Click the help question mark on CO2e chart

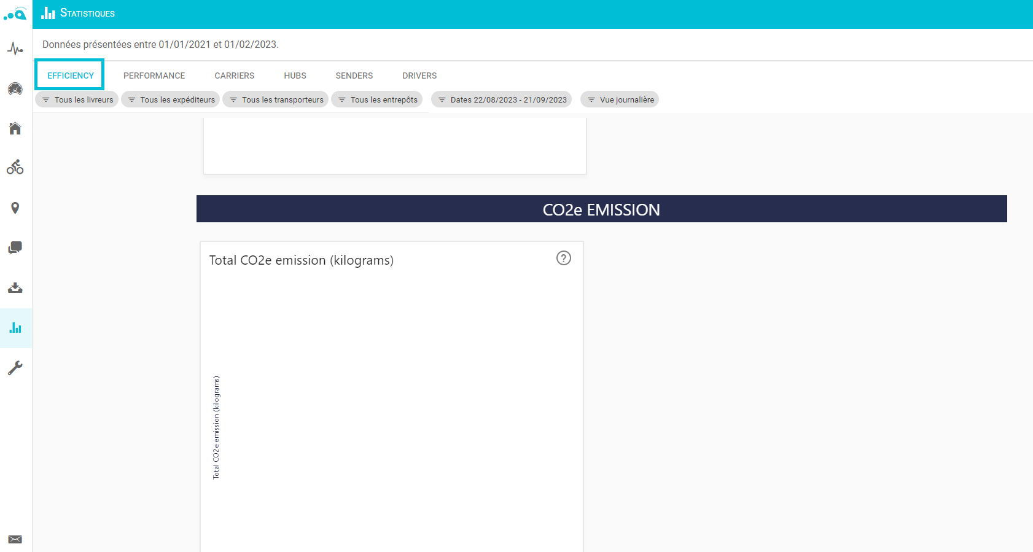564,258
